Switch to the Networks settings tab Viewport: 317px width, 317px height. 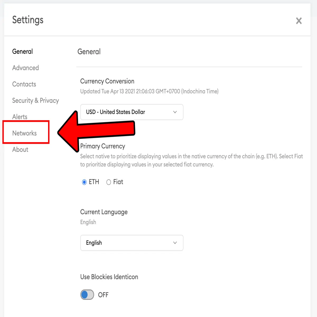[24, 133]
